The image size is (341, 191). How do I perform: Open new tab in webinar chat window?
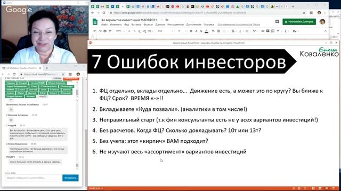[47, 68]
